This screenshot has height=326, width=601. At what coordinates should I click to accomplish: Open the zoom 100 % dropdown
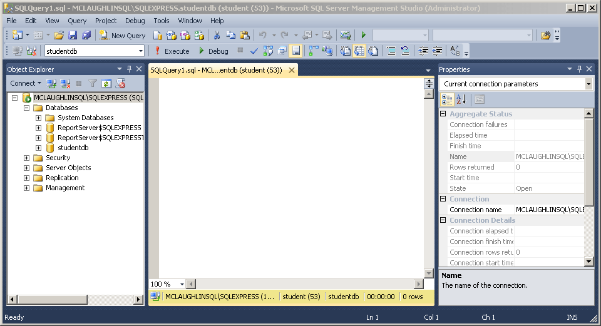pyautogui.click(x=182, y=284)
